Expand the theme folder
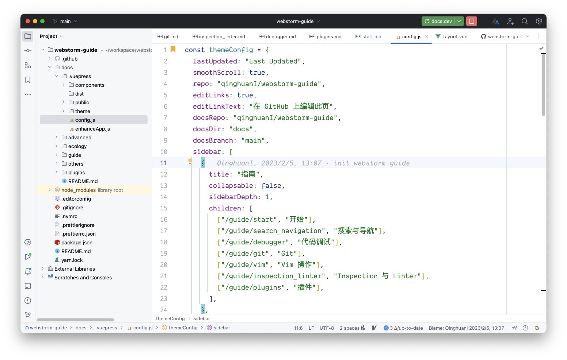Viewport: 567px width, 360px height. pos(63,111)
